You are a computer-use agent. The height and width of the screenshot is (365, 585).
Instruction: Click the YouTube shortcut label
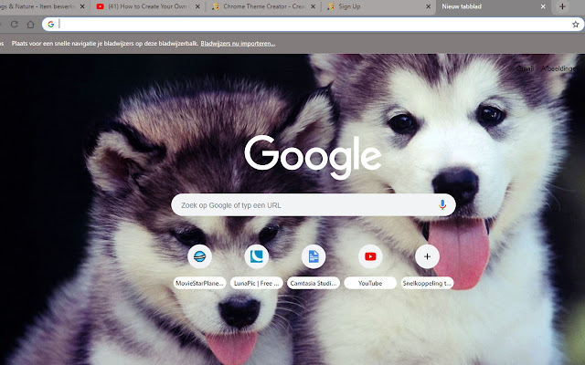coord(370,283)
